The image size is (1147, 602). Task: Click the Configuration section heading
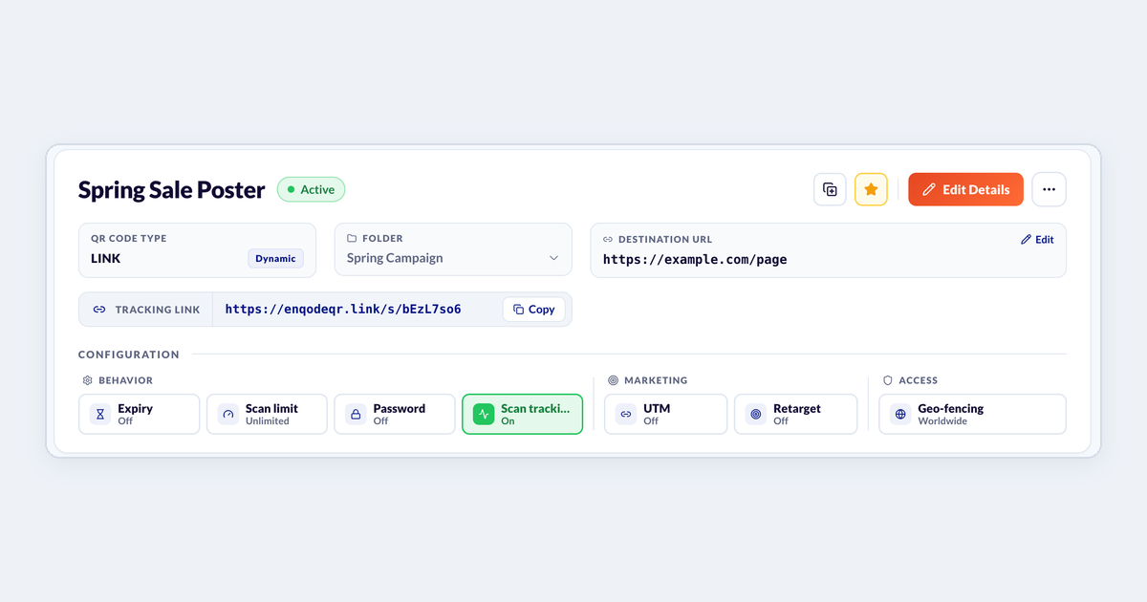coord(129,355)
